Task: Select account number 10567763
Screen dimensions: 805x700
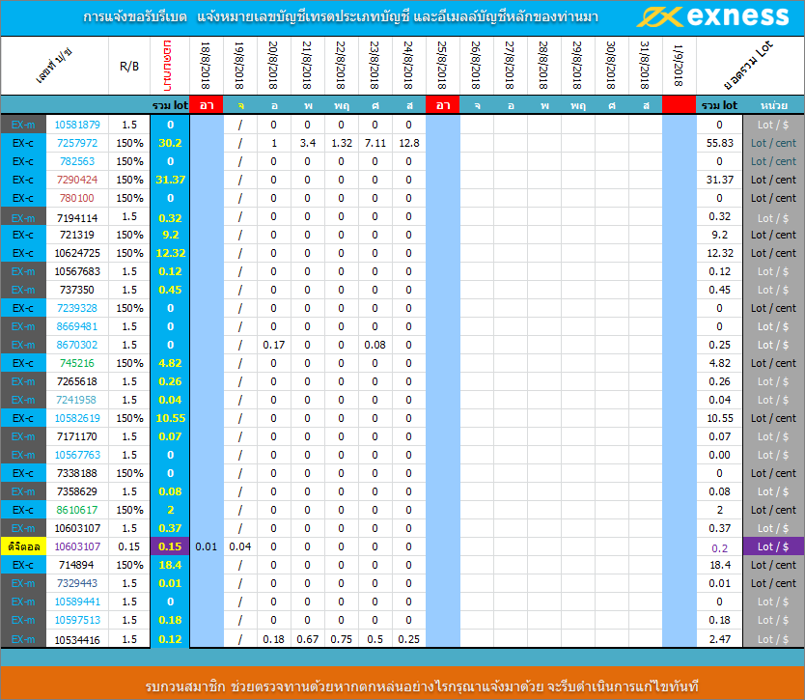Action: point(77,455)
